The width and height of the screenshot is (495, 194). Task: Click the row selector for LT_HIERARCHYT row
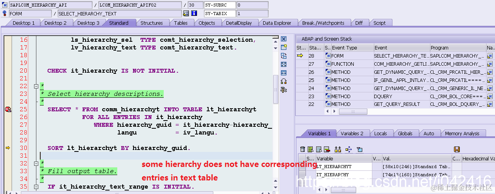[301, 167]
